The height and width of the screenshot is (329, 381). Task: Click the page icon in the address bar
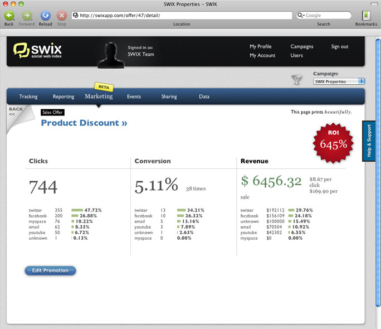coord(76,15)
